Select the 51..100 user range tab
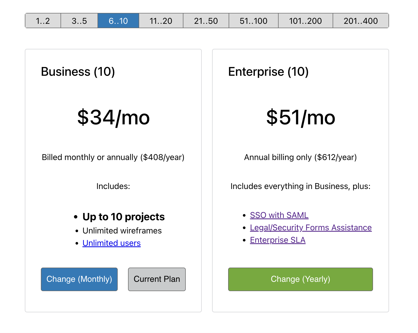418x333 pixels. pyautogui.click(x=253, y=21)
